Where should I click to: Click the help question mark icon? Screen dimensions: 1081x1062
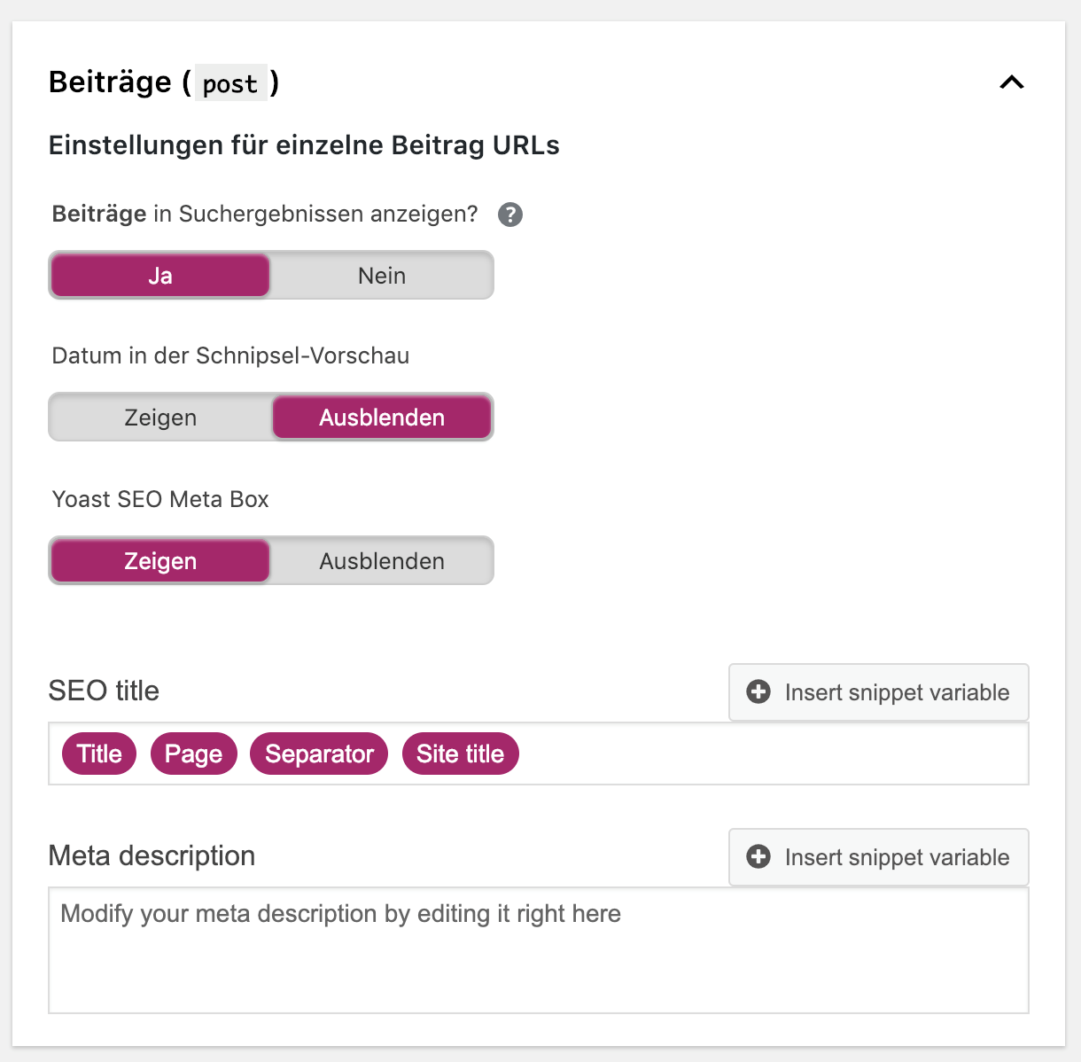click(510, 215)
